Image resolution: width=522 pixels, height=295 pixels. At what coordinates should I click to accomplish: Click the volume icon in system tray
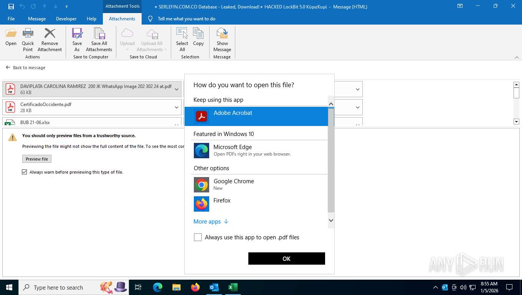463,287
